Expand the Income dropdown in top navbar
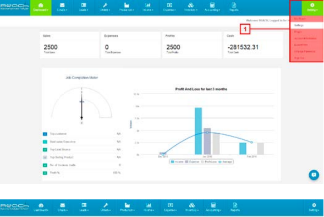 [148, 8]
